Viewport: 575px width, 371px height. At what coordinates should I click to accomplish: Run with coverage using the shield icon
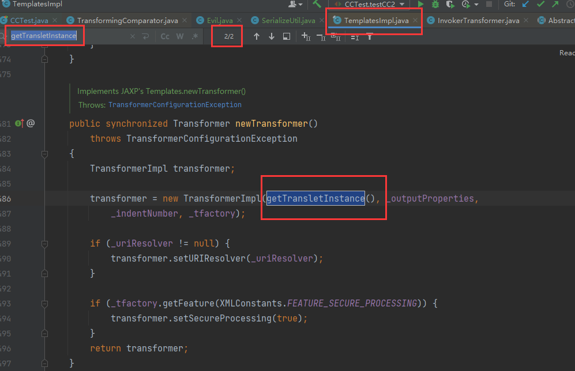point(450,4)
